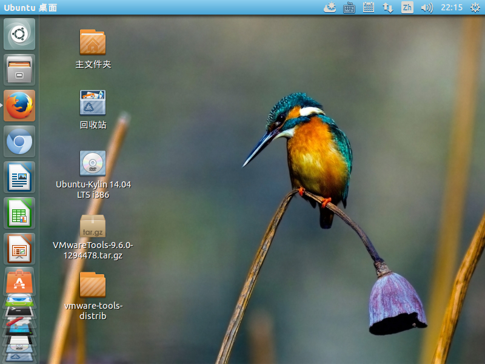This screenshot has width=485, height=364.
Task: Open the 主文件夹 home folder on desktop
Action: [93, 49]
